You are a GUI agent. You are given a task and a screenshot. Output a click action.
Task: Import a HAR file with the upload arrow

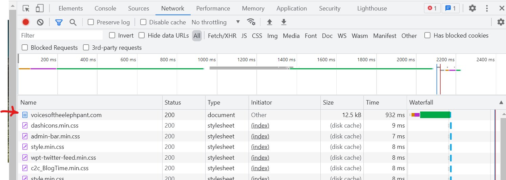[270, 22]
